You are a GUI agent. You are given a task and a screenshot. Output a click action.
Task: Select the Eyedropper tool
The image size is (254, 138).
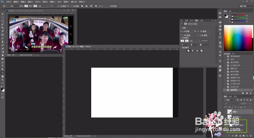pyautogui.click(x=3, y=31)
